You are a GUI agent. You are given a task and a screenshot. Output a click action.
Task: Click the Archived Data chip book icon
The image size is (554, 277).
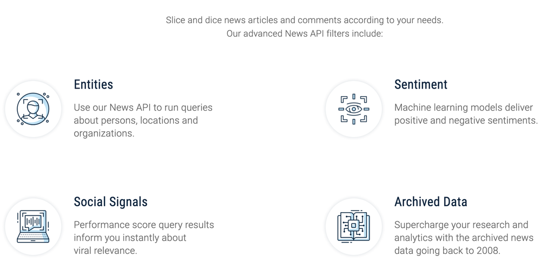click(x=354, y=226)
